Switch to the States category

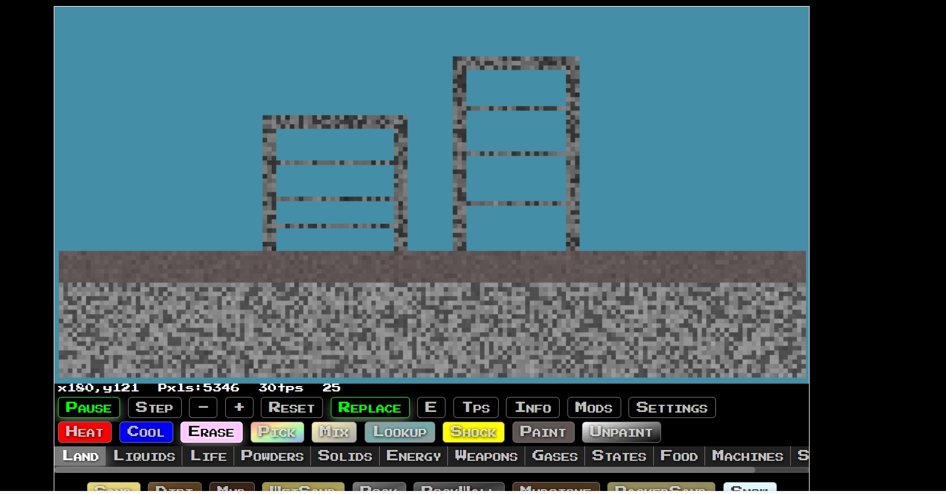pyautogui.click(x=619, y=456)
